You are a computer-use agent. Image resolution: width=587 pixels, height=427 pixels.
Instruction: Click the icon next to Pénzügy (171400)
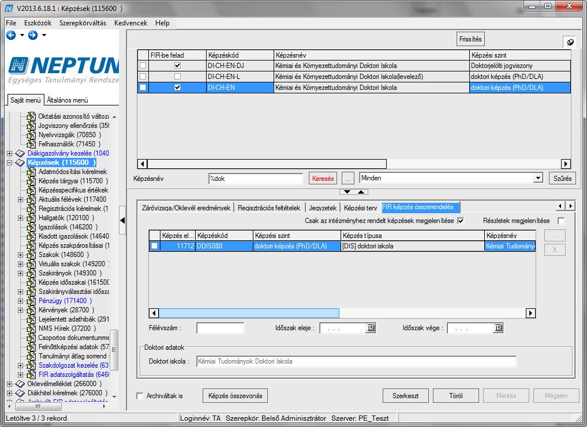pos(31,301)
